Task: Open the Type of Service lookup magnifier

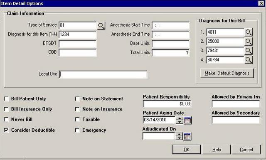Action: click(x=101, y=26)
